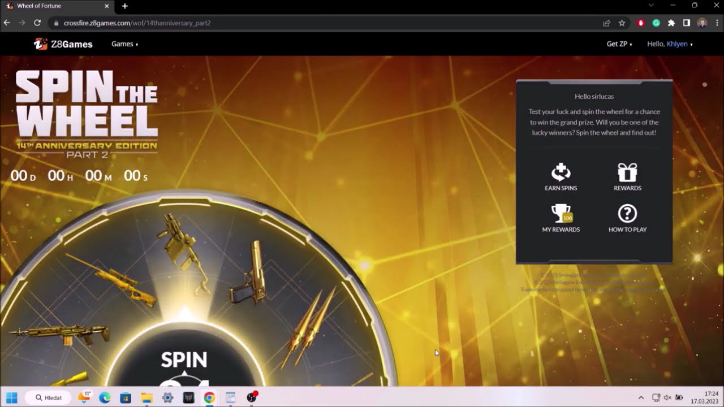Click the Z8Games logo
Screen dimensions: 724x407
point(63,44)
